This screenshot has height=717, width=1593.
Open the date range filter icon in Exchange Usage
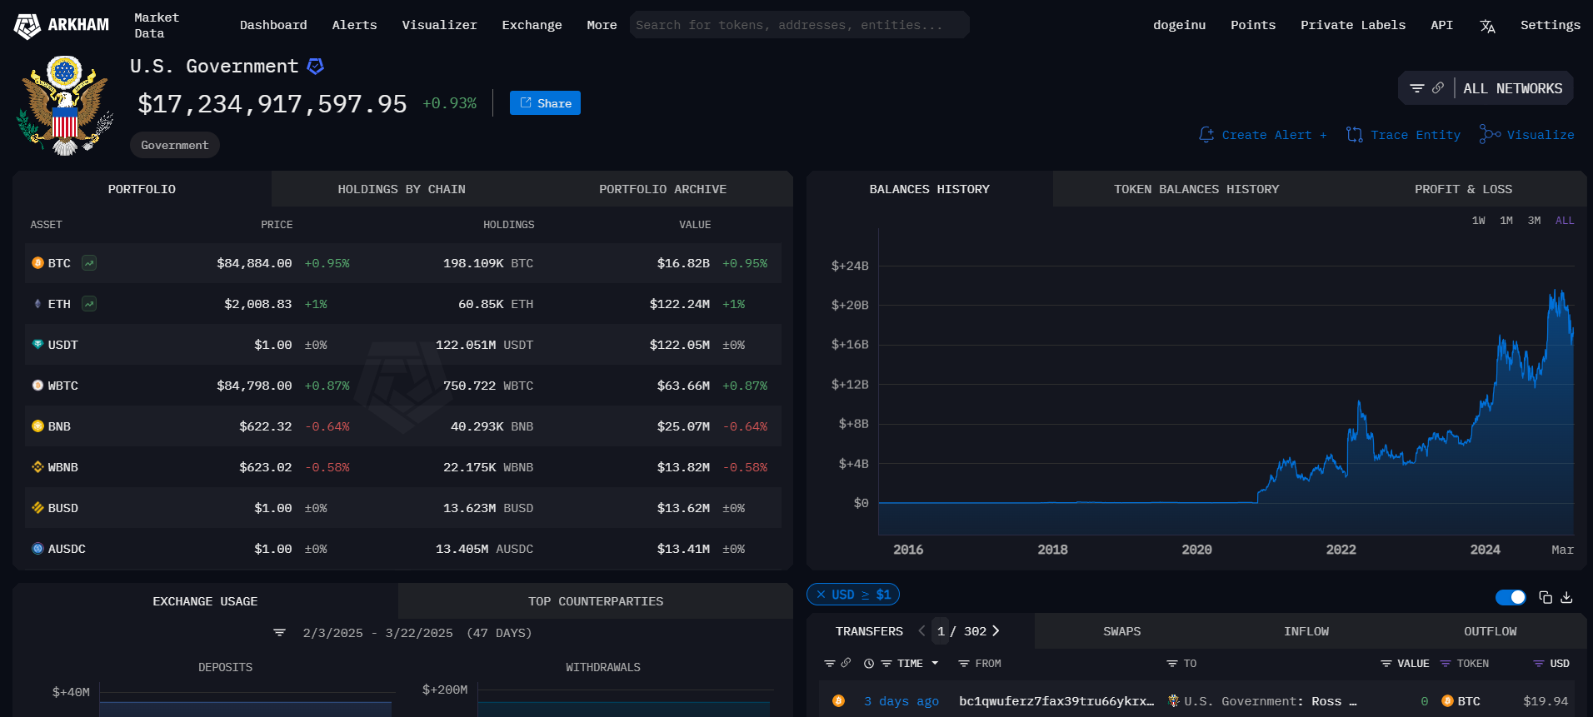tap(280, 633)
